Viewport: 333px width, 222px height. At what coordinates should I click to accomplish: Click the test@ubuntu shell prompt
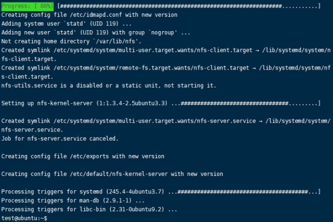coord(23,218)
